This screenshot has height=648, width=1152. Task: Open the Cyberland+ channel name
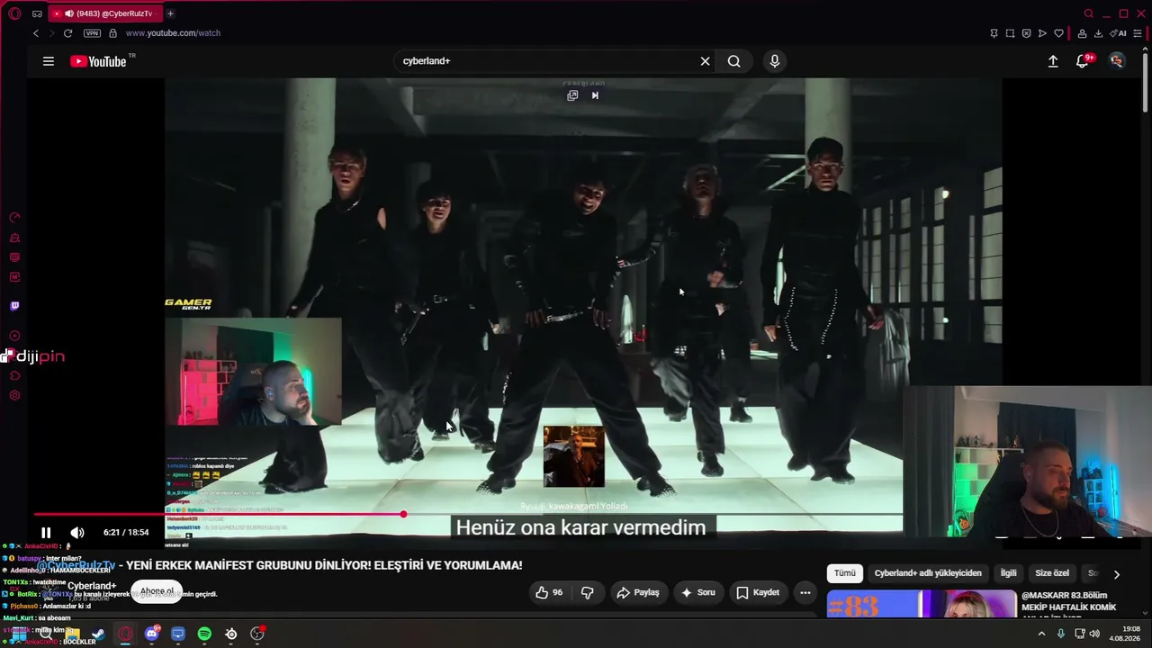92,586
